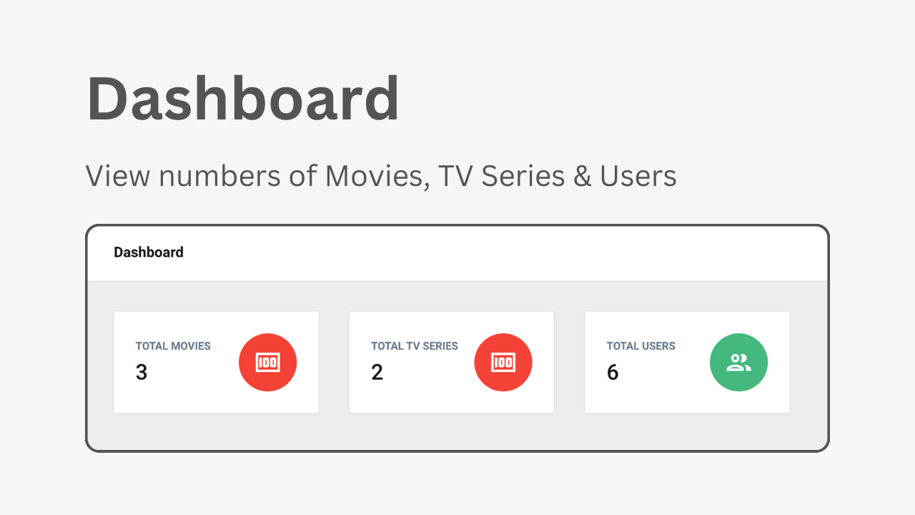Click "TV Series" in the subtitle text
The image size is (915, 515).
[502, 176]
